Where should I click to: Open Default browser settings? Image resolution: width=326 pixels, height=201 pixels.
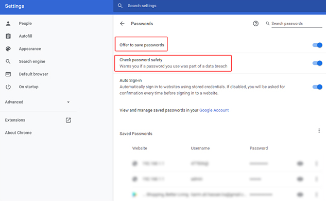pyautogui.click(x=33, y=74)
